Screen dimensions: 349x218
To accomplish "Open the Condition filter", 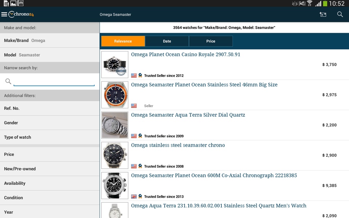I will tap(50, 198).
